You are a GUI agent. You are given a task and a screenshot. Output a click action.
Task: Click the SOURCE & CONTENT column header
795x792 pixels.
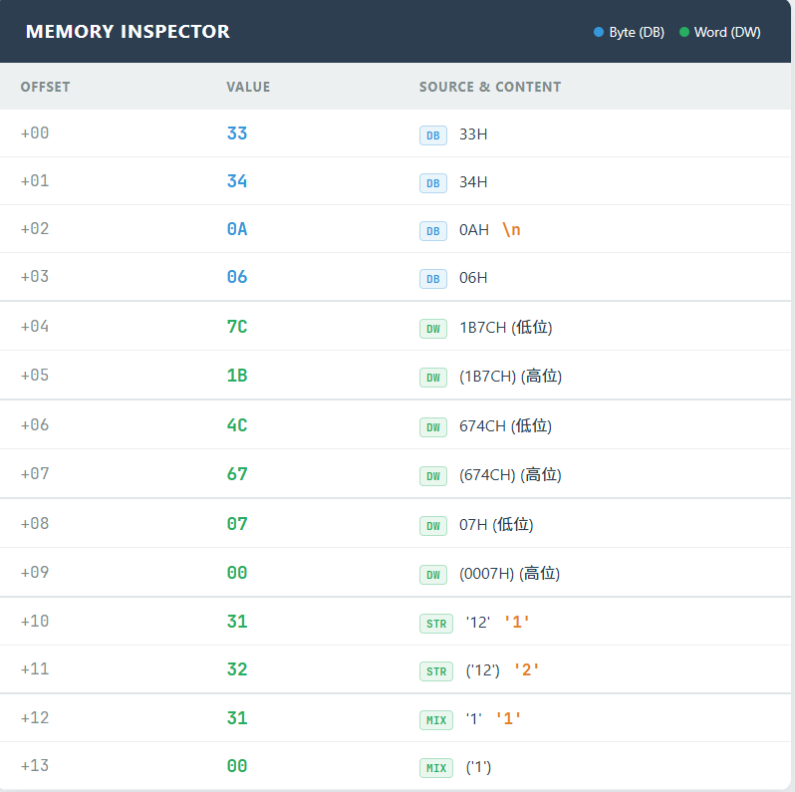pyautogui.click(x=489, y=87)
